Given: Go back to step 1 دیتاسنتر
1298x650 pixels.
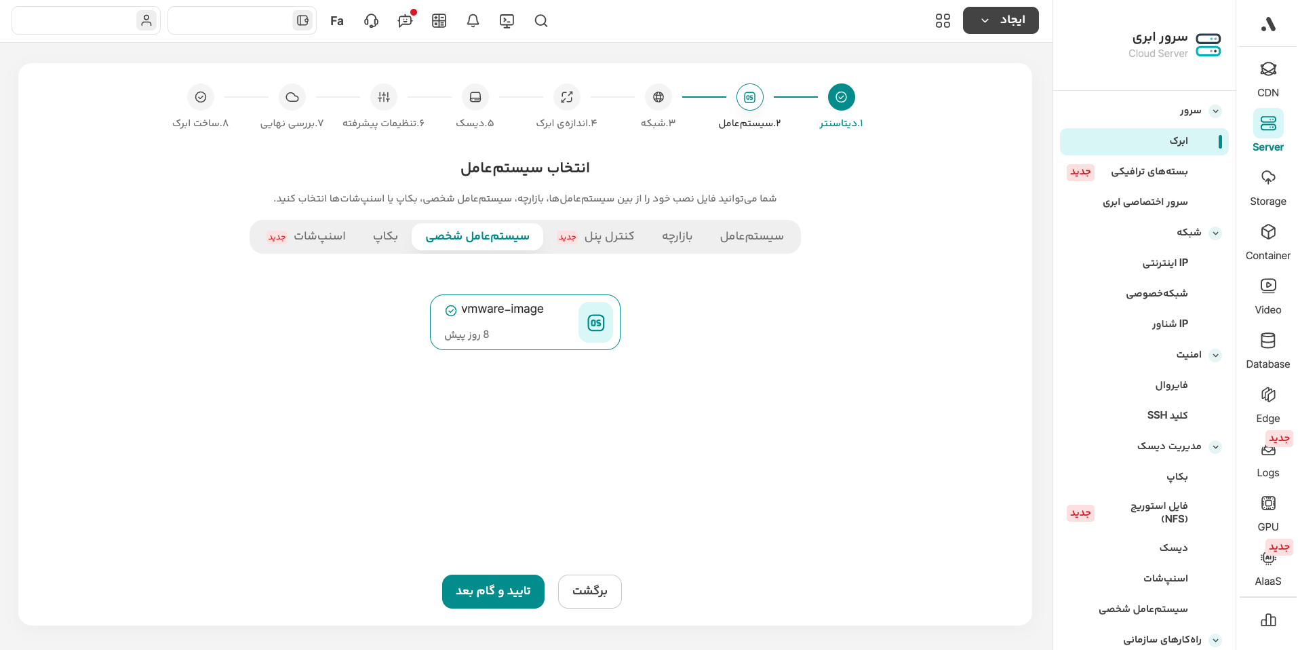Looking at the screenshot, I should click(841, 98).
